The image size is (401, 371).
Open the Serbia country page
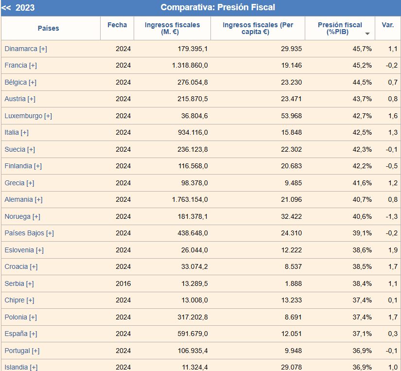pyautogui.click(x=15, y=283)
